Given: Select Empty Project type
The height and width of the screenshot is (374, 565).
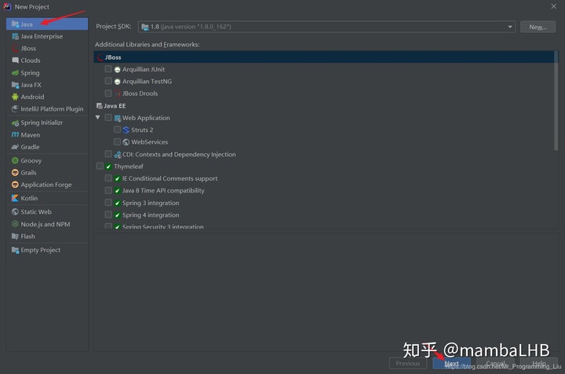Looking at the screenshot, I should coord(47,250).
